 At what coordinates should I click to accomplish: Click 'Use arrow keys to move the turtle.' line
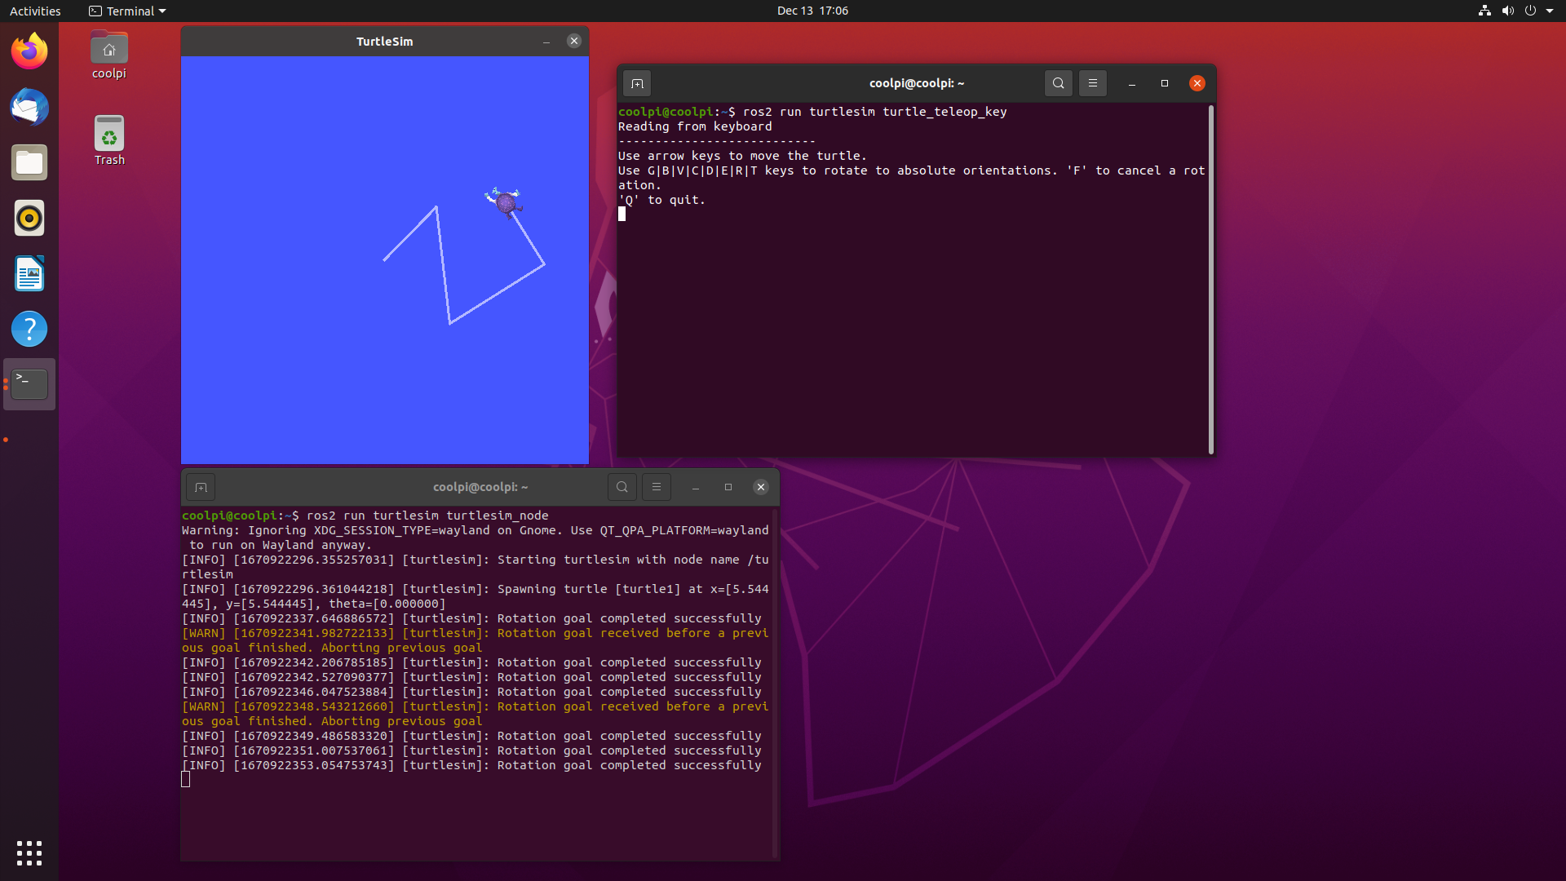[x=742, y=156]
